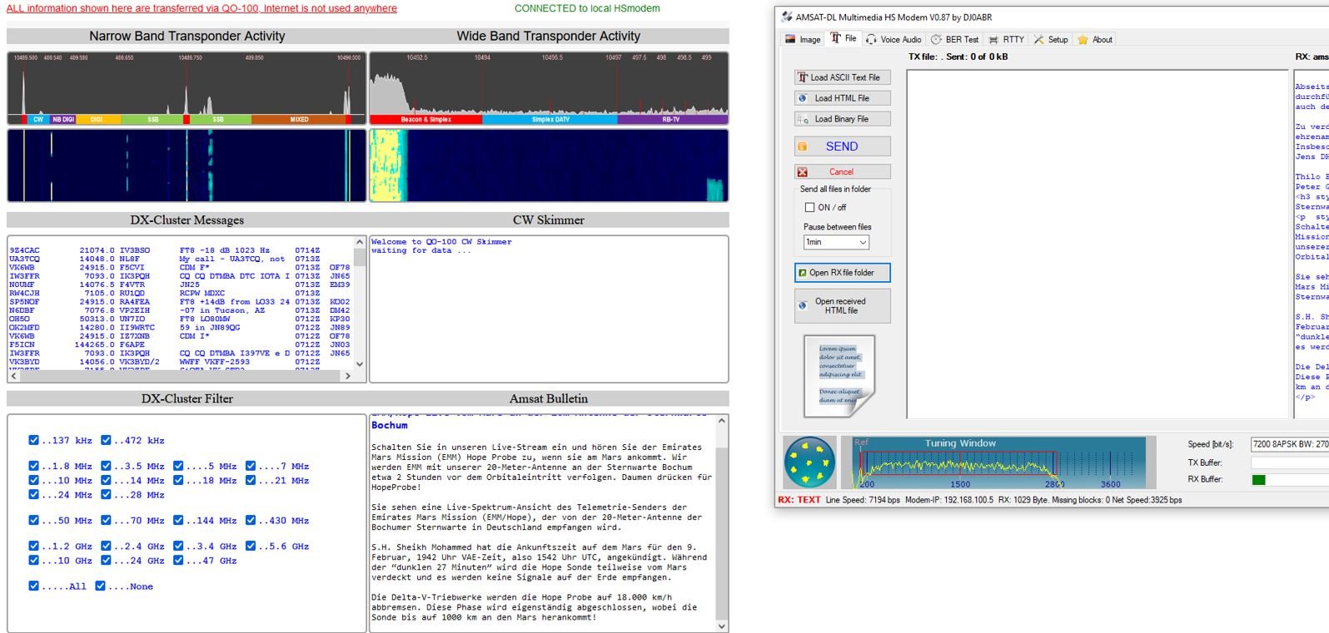
Task: Toggle the 47 GHz filter checkbox
Action: coord(178,560)
